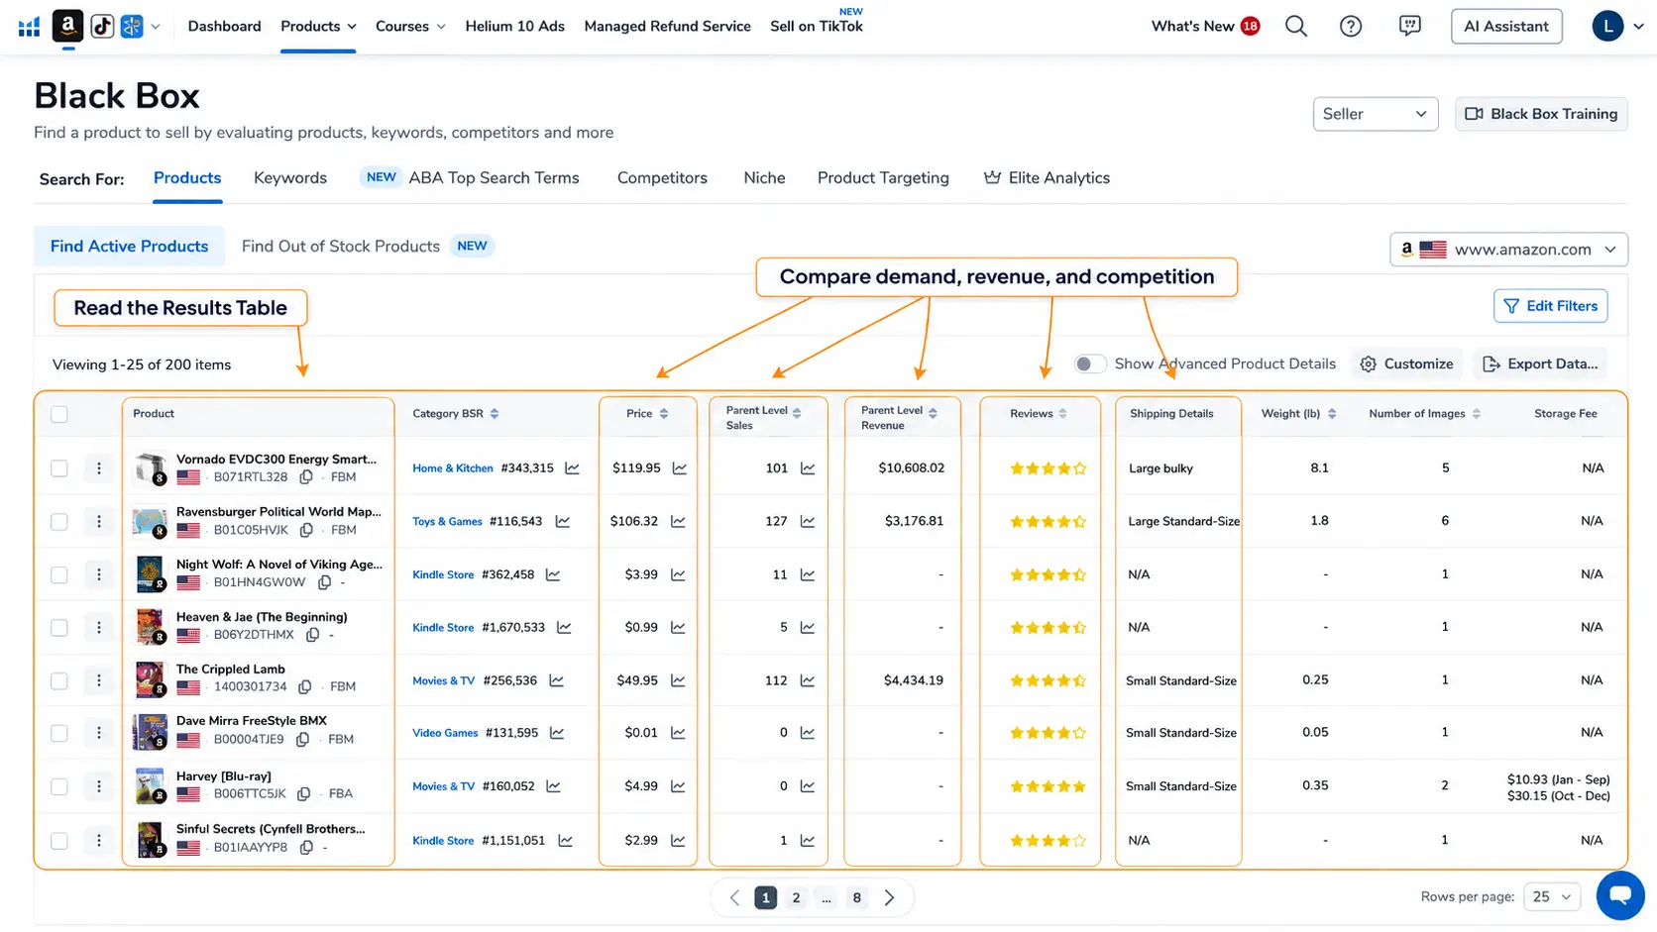Open the Helium 10 logo home
Viewport: 1657px width, 932px height.
29,27
